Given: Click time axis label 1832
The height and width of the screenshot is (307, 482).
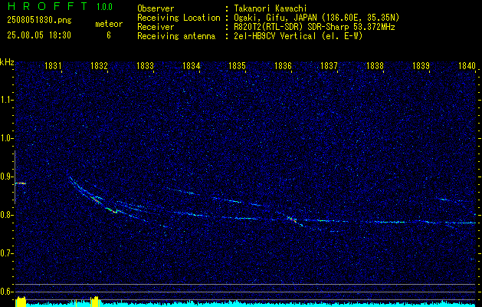Looking at the screenshot, I should coord(100,65).
